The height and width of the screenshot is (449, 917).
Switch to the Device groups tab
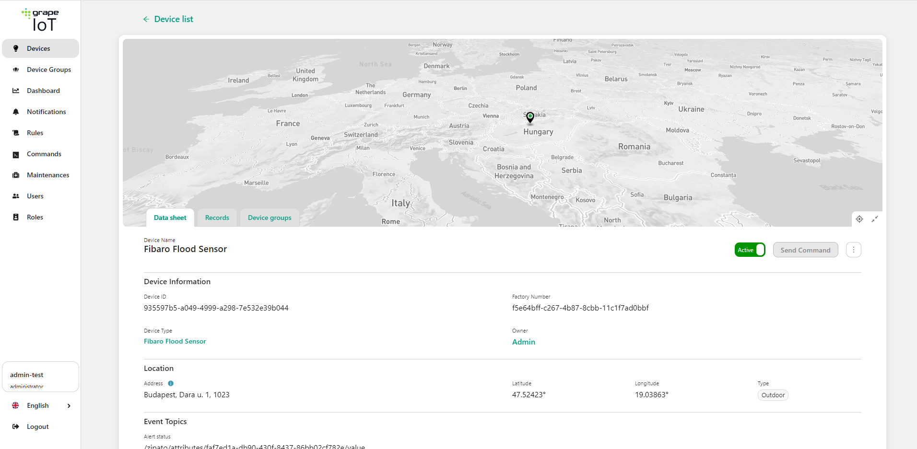click(x=270, y=218)
